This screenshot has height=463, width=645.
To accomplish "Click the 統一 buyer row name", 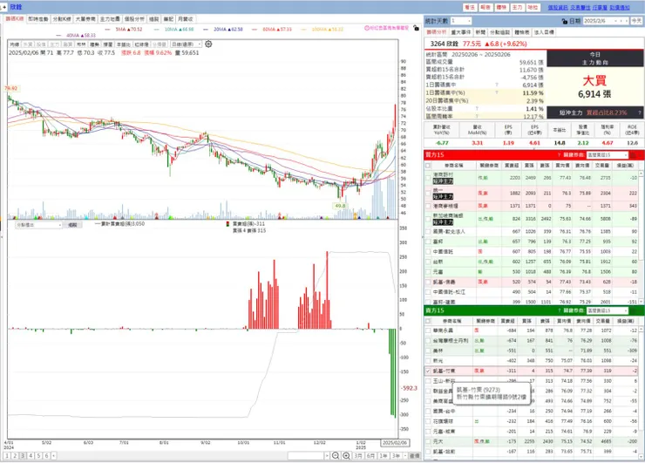I will coord(438,190).
